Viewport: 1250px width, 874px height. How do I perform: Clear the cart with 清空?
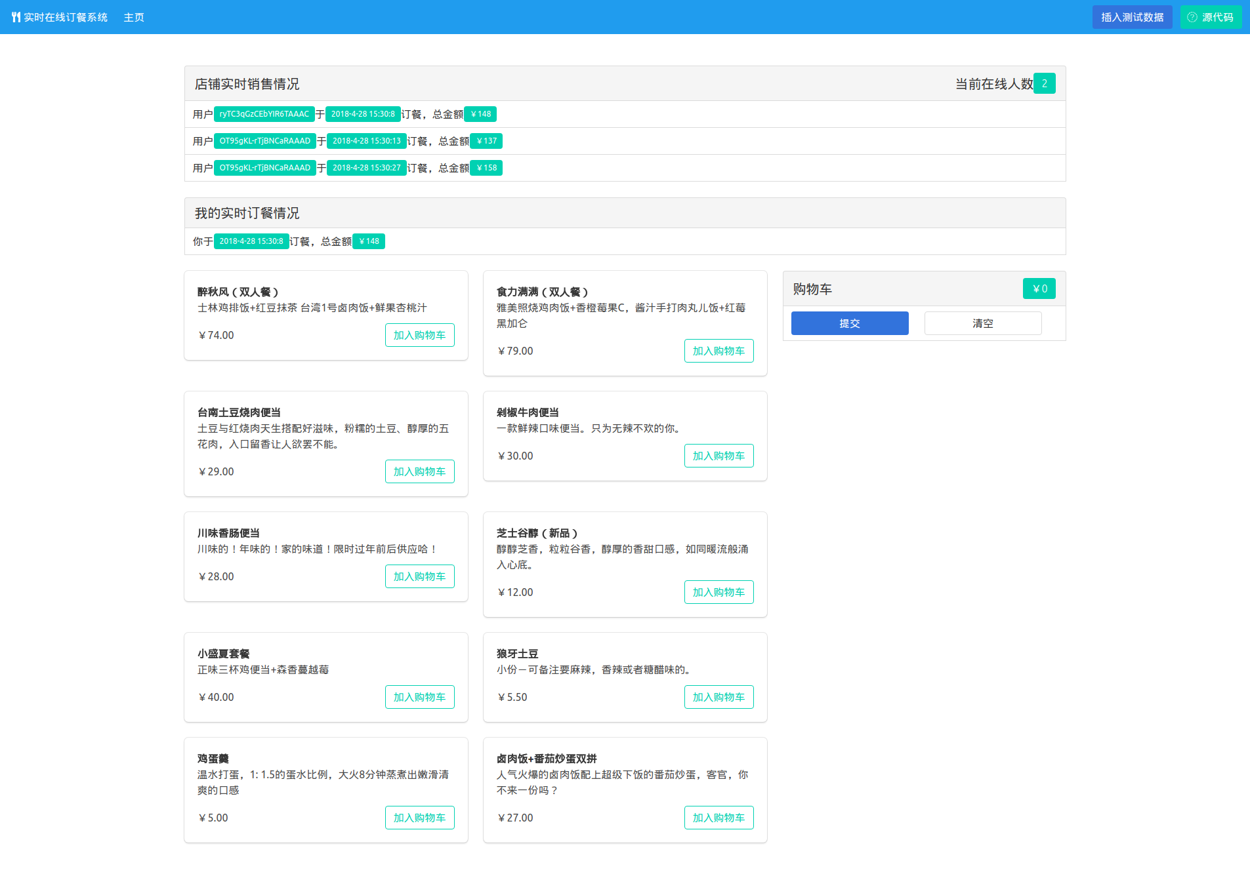983,323
